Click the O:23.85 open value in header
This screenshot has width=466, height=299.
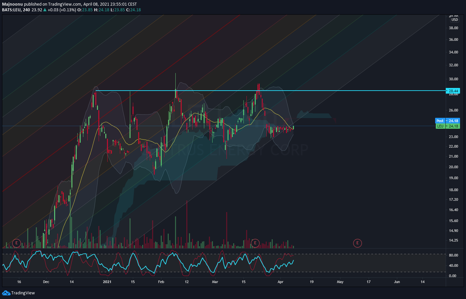click(85, 10)
